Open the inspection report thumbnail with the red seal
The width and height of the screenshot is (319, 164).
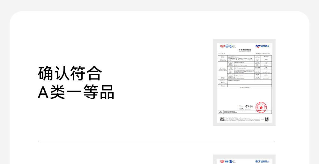(244, 82)
